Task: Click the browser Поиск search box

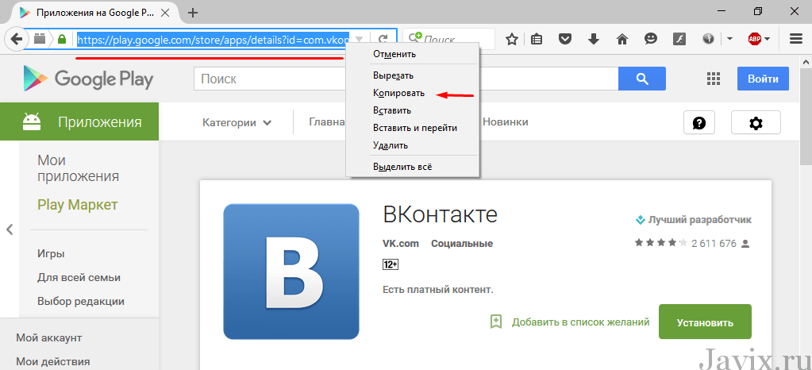Action: tap(448, 39)
